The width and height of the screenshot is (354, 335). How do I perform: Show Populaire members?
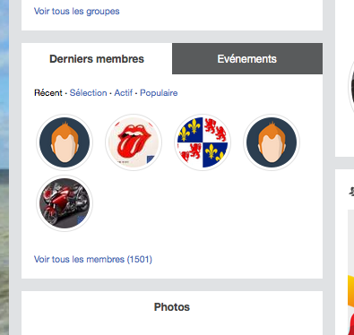159,93
